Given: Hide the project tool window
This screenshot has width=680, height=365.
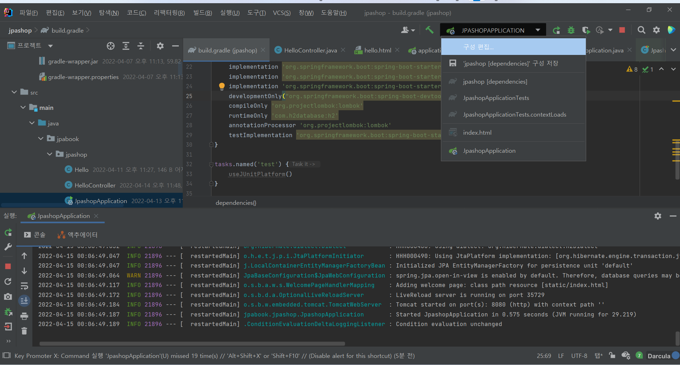Looking at the screenshot, I should tap(175, 46).
